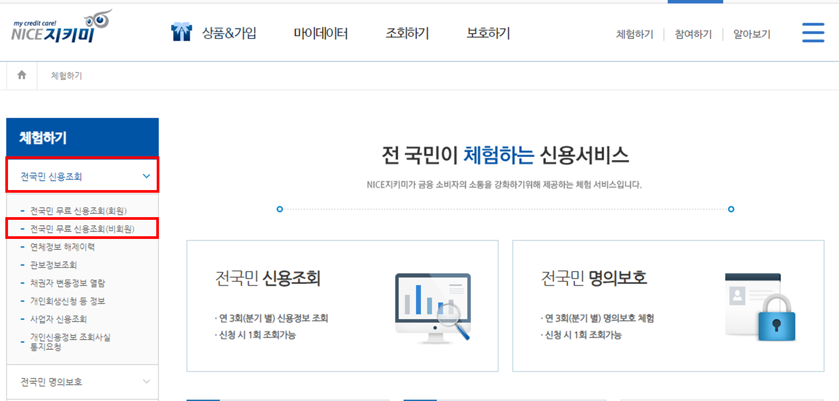Collapse the 전국민 신용조회 sidebar chevron
The image size is (839, 401).
(x=146, y=176)
